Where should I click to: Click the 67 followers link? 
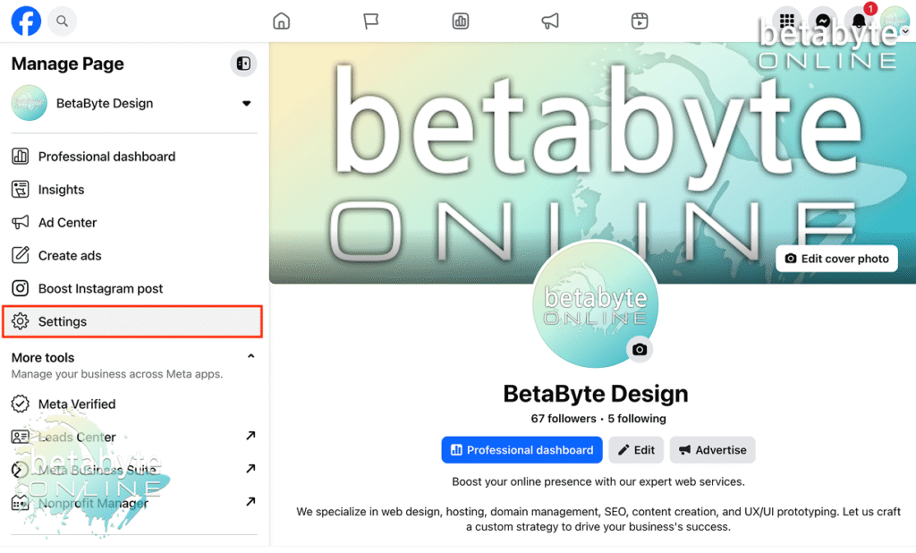pos(563,419)
